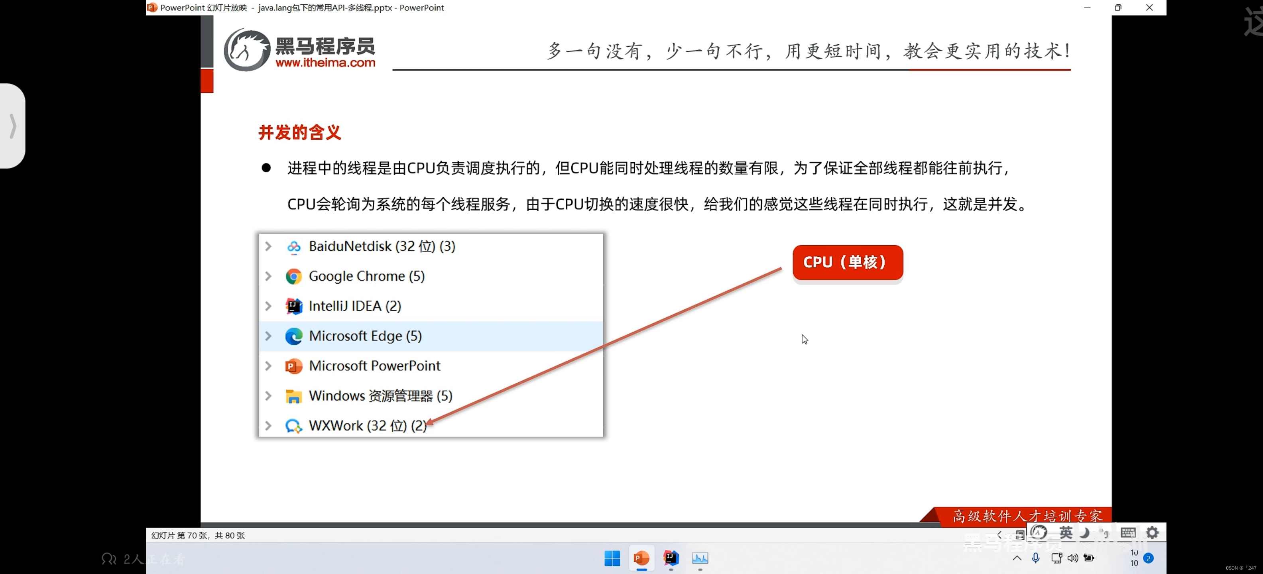Click the input method logo icon
Viewport: 1263px width, 574px height.
coord(1039,532)
